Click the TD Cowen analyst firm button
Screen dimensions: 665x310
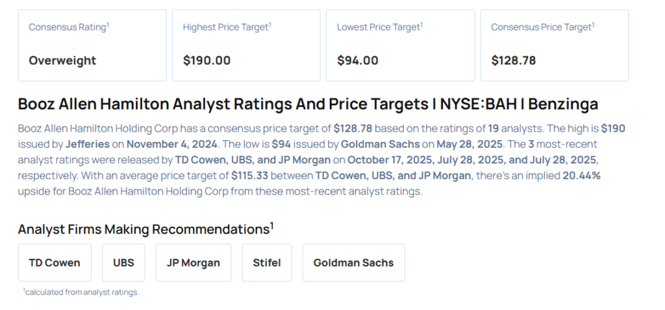[x=55, y=263]
